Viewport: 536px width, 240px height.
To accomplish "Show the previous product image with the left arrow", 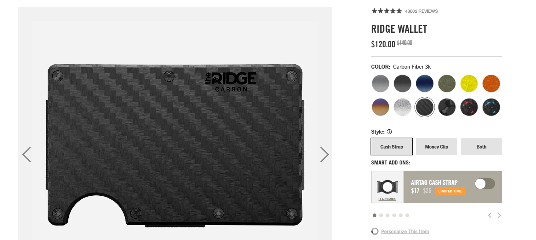I will 27,155.
